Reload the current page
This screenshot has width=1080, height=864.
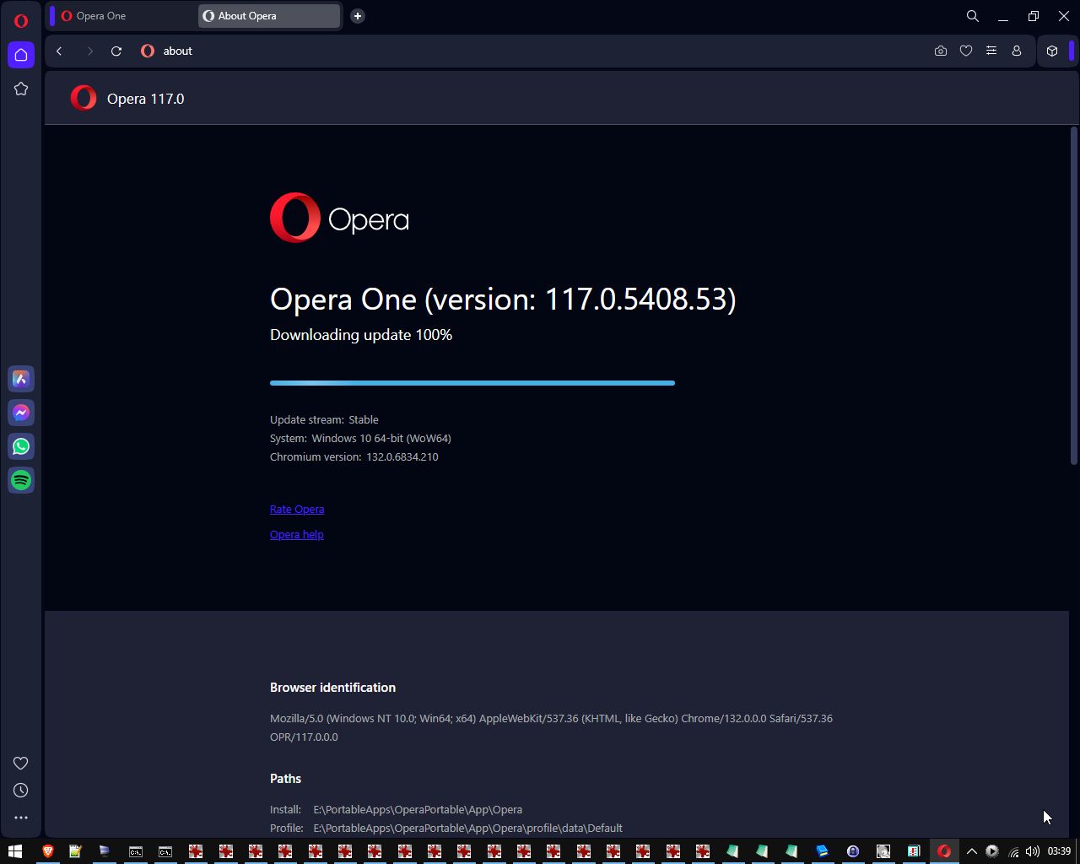click(x=116, y=51)
